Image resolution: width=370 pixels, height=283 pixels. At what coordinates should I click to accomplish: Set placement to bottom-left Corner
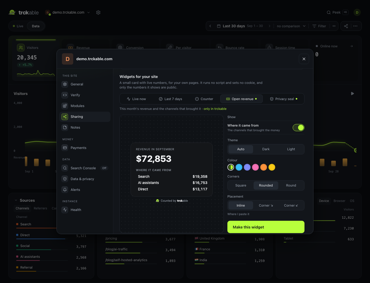(291, 206)
